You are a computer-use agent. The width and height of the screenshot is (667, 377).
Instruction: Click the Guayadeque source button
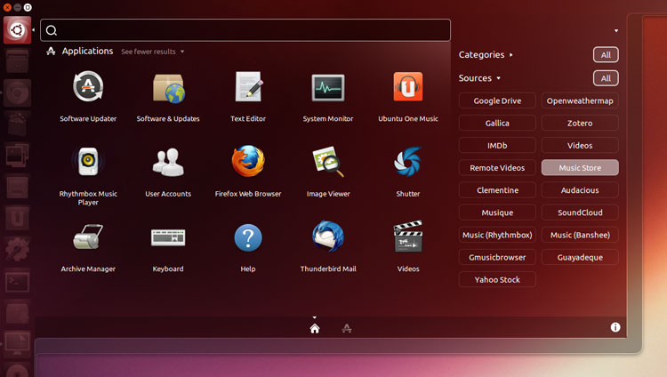(x=580, y=257)
